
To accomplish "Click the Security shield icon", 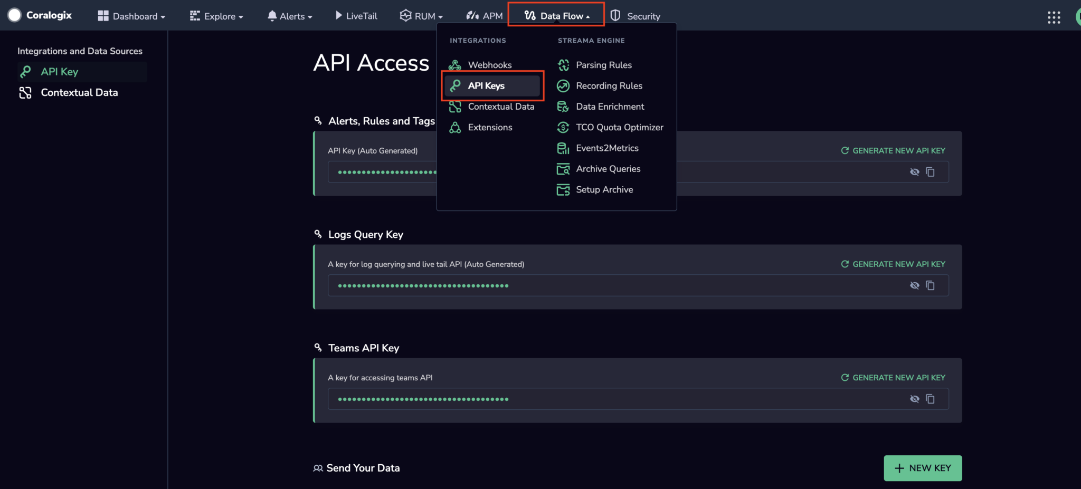I will click(615, 16).
